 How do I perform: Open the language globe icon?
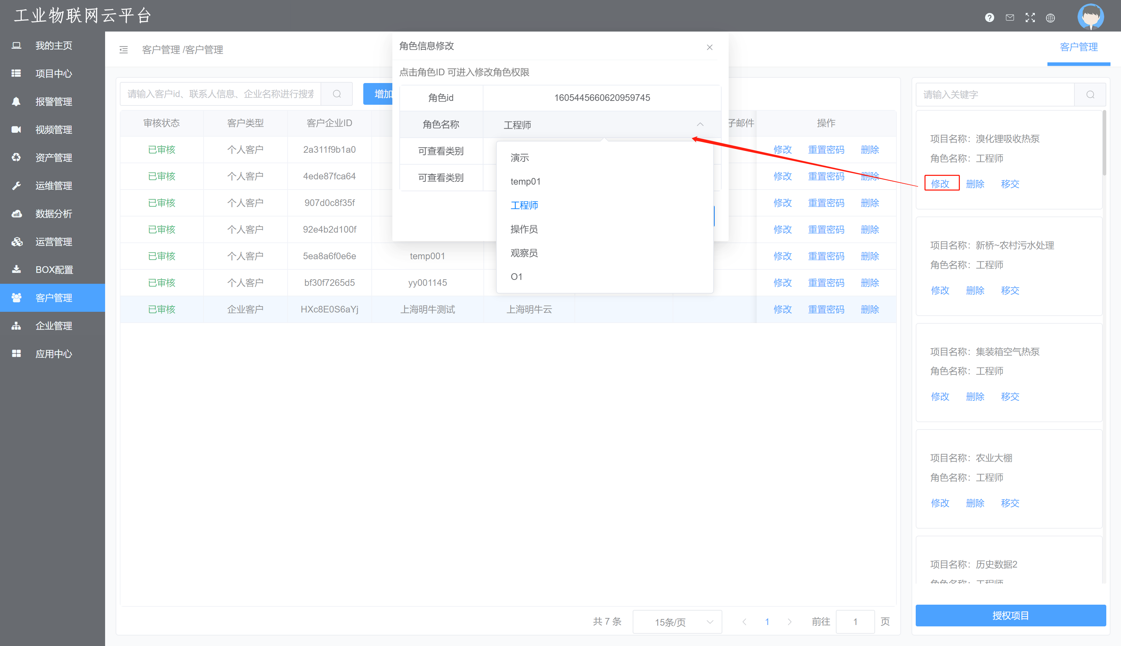point(1051,18)
